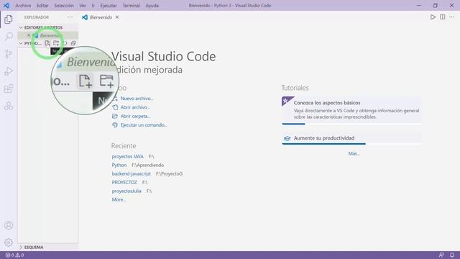Click progress bar under Conozca los aspectos básicos
Viewport: 460px width, 259px height.
(351, 124)
